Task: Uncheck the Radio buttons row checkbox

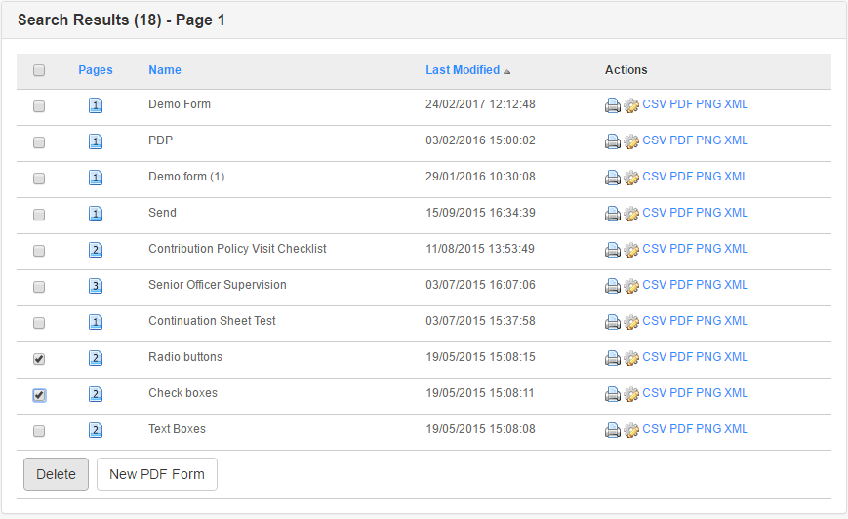Action: point(39,358)
